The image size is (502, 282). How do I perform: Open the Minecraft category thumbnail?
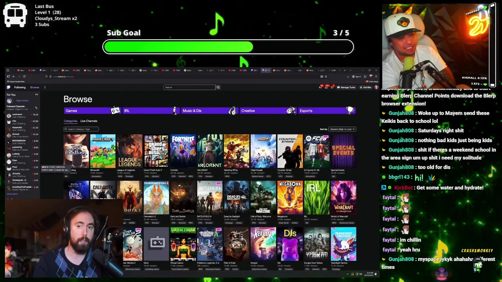103,151
